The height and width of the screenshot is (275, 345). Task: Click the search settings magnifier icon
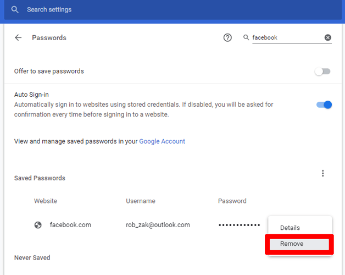click(x=15, y=9)
